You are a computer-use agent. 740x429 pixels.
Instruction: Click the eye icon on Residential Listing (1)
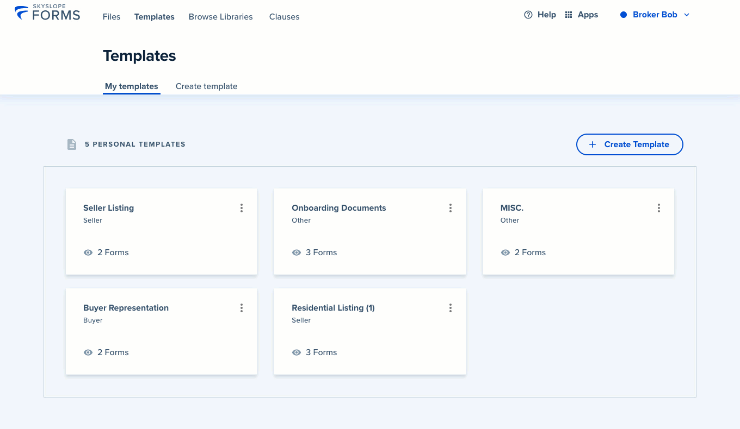(x=297, y=352)
